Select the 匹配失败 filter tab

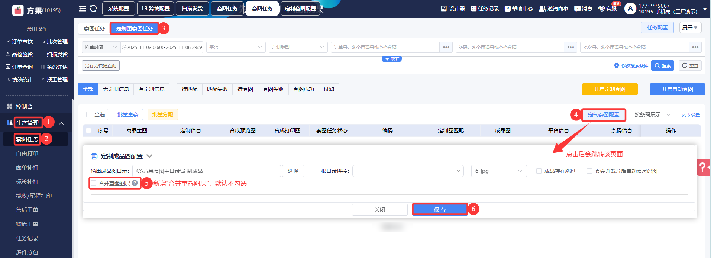[217, 89]
